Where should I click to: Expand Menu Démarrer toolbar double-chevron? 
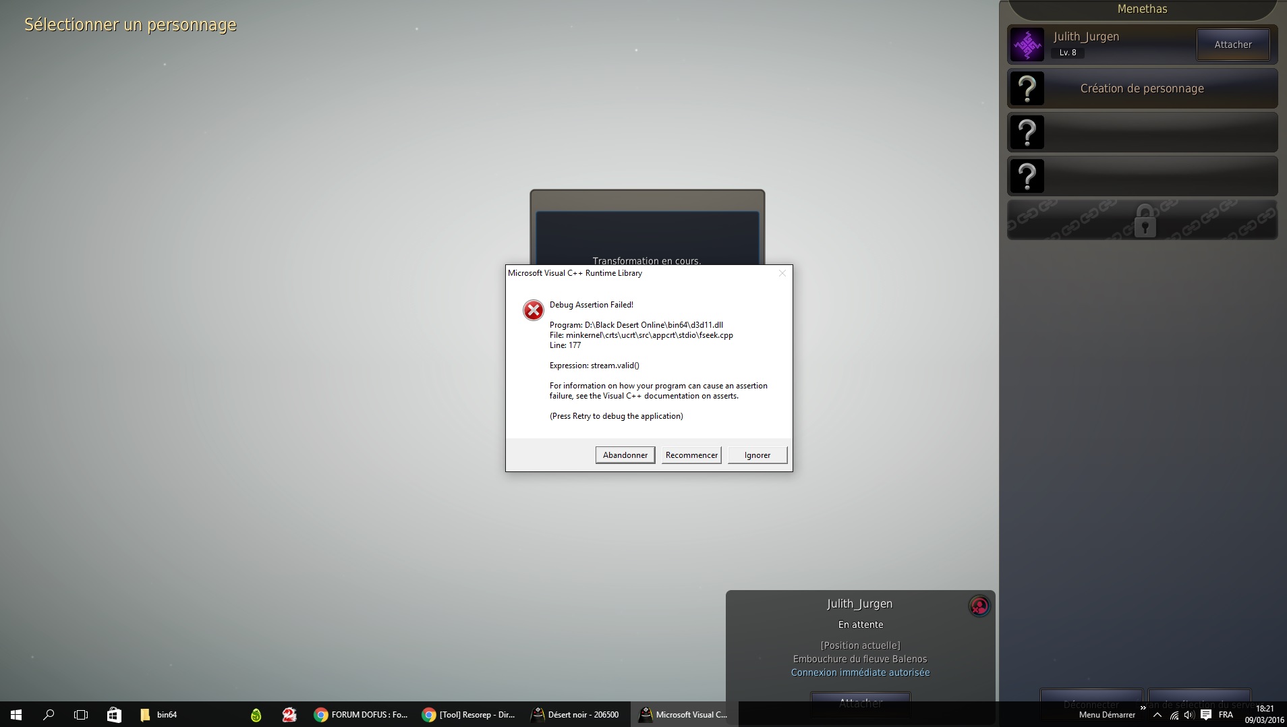coord(1143,708)
